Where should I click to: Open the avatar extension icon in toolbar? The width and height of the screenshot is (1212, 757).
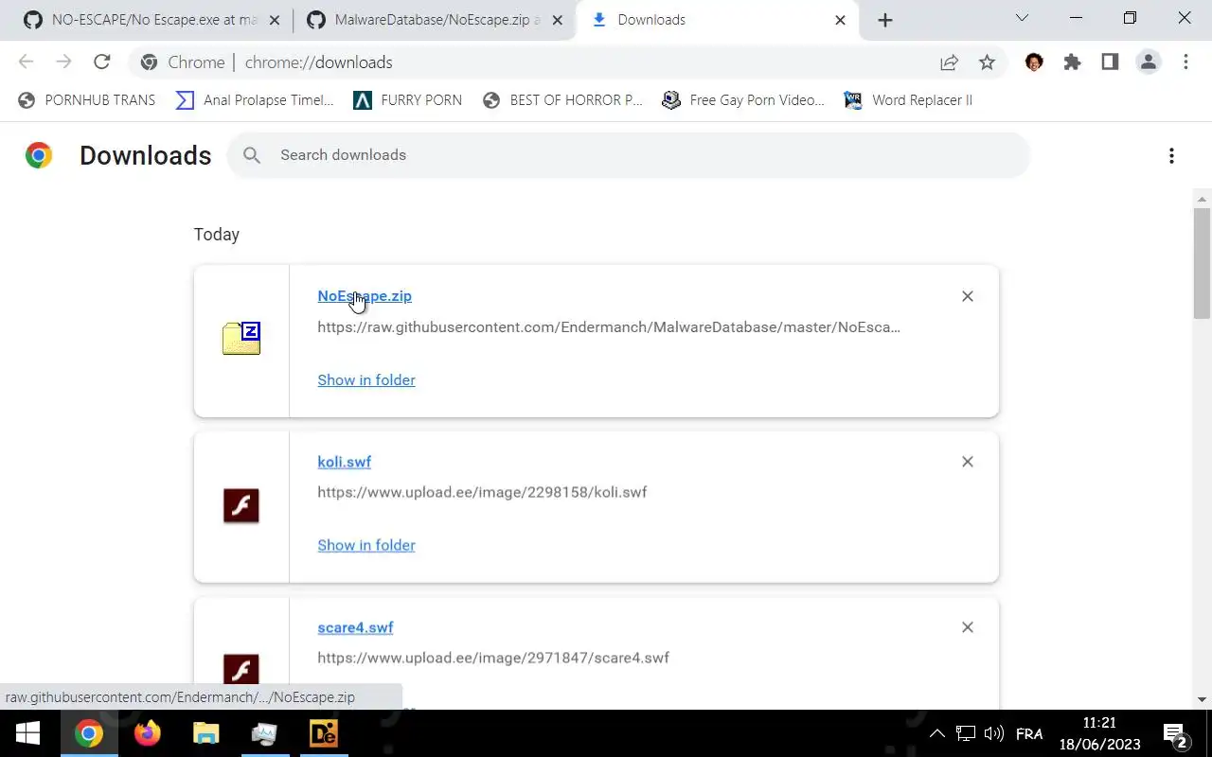tap(1034, 62)
